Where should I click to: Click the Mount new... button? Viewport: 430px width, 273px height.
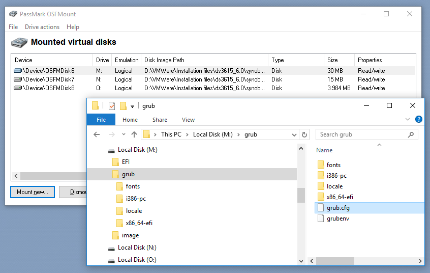33,192
